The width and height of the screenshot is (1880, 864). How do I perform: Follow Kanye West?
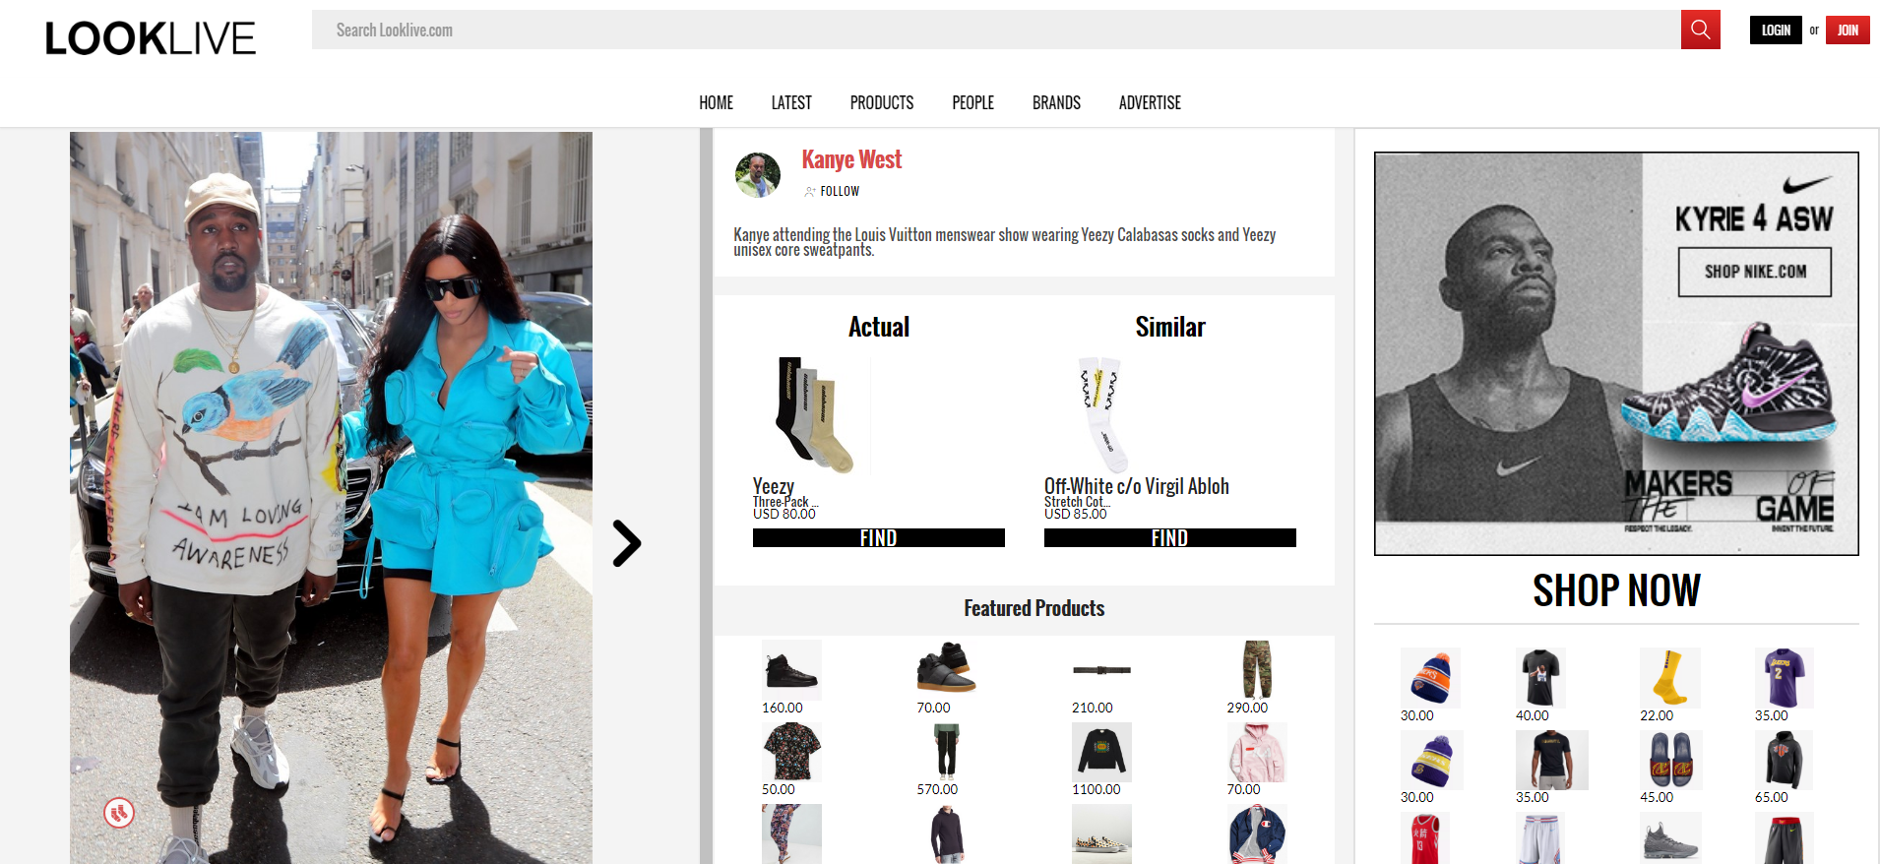[832, 192]
